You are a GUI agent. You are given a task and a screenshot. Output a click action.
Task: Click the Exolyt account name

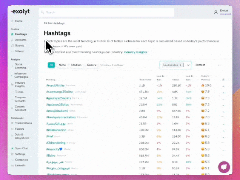(224, 11)
